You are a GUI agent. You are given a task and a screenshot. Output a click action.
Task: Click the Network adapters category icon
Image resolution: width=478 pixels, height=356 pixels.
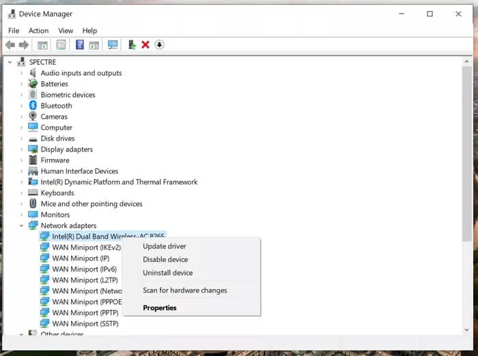(33, 225)
